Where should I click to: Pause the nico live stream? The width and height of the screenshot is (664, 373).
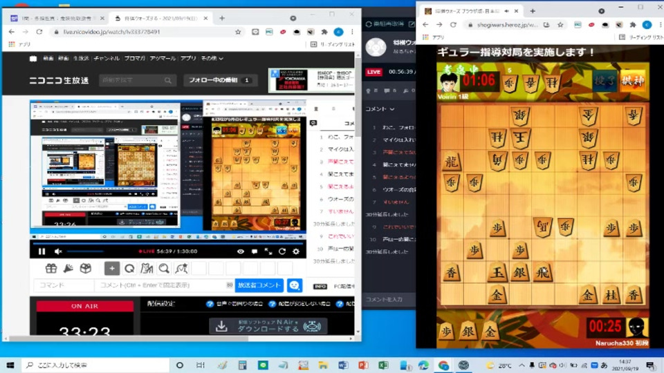click(41, 251)
